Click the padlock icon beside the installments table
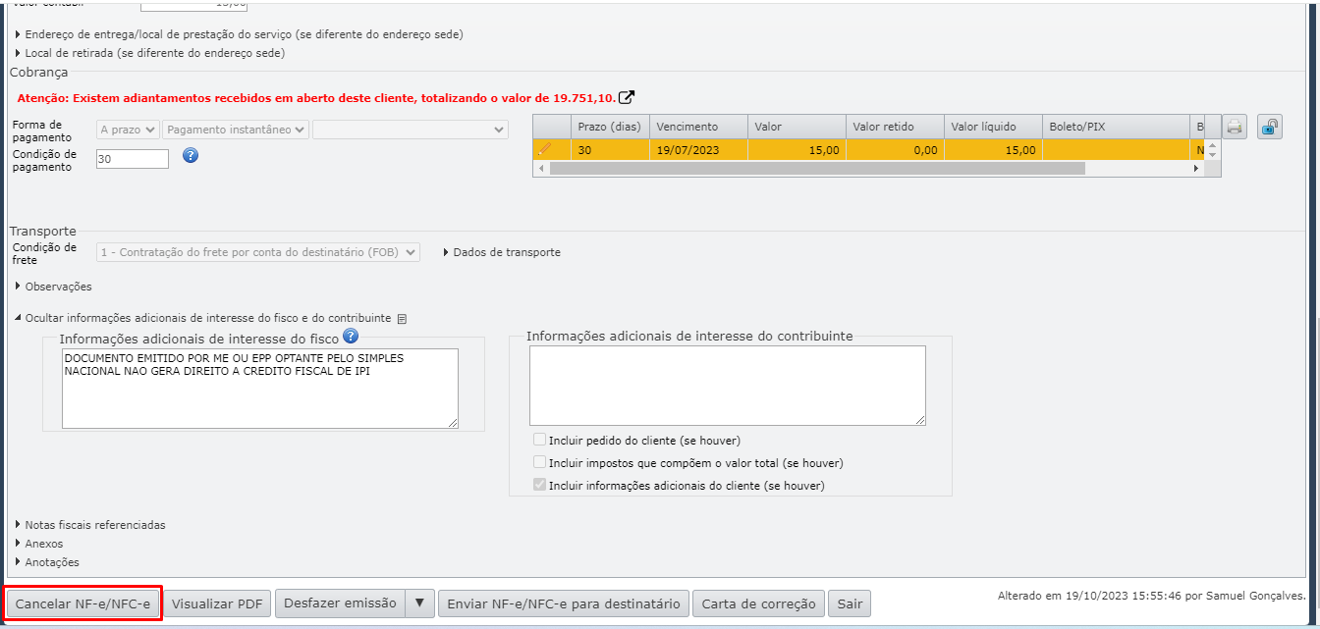 1270,127
